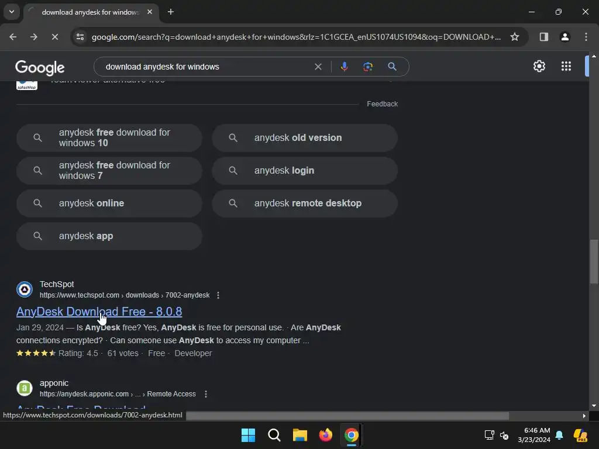Open Windows taskbar search
Viewport: 599px width, 449px height.
pos(274,435)
